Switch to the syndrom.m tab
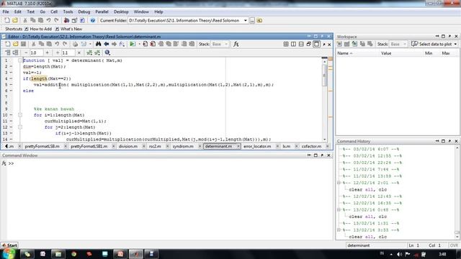Screen dimensions: 461x259 click(x=183, y=146)
